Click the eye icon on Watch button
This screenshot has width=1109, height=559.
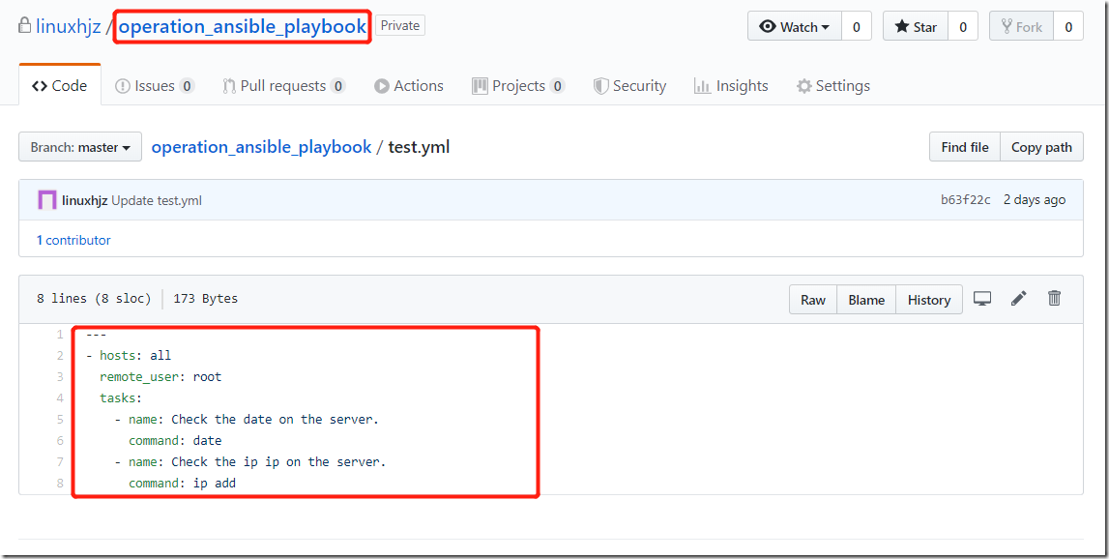coord(768,27)
